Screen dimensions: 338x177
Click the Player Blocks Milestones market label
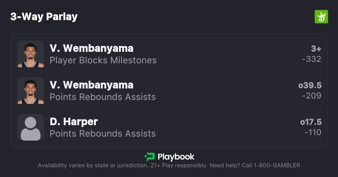(103, 60)
